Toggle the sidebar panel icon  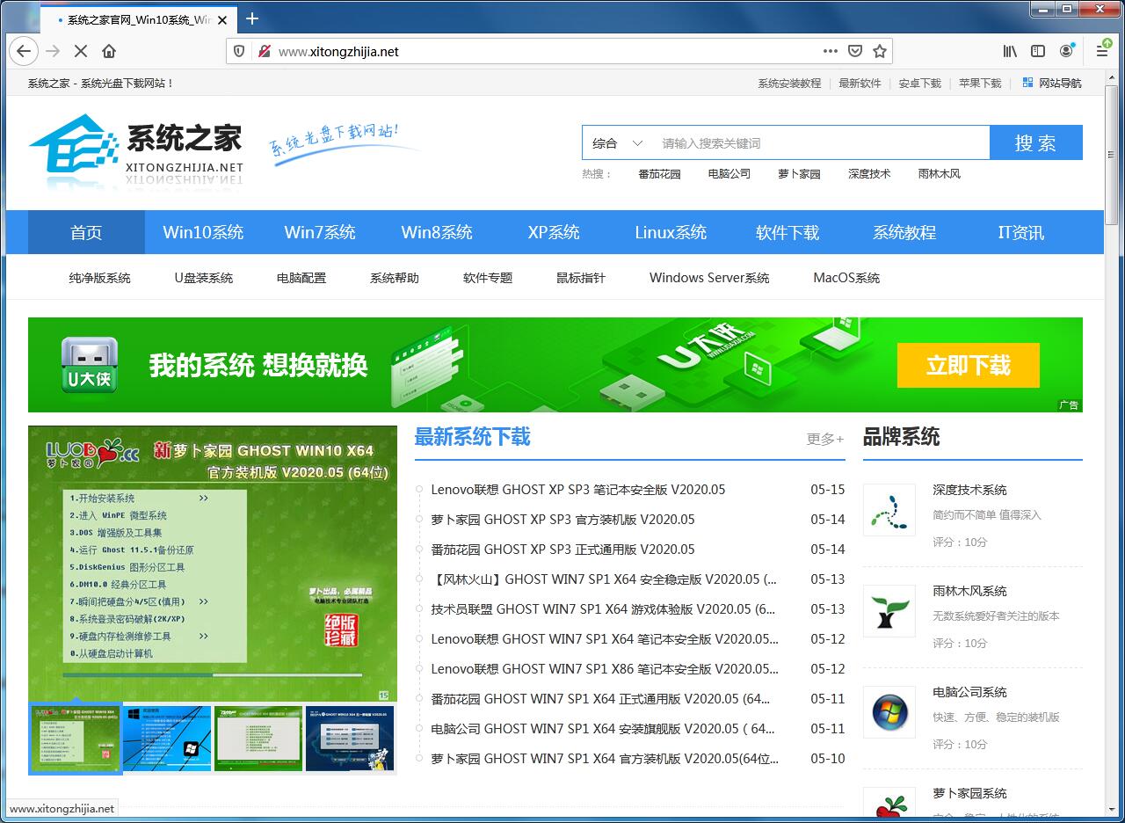coord(1037,51)
